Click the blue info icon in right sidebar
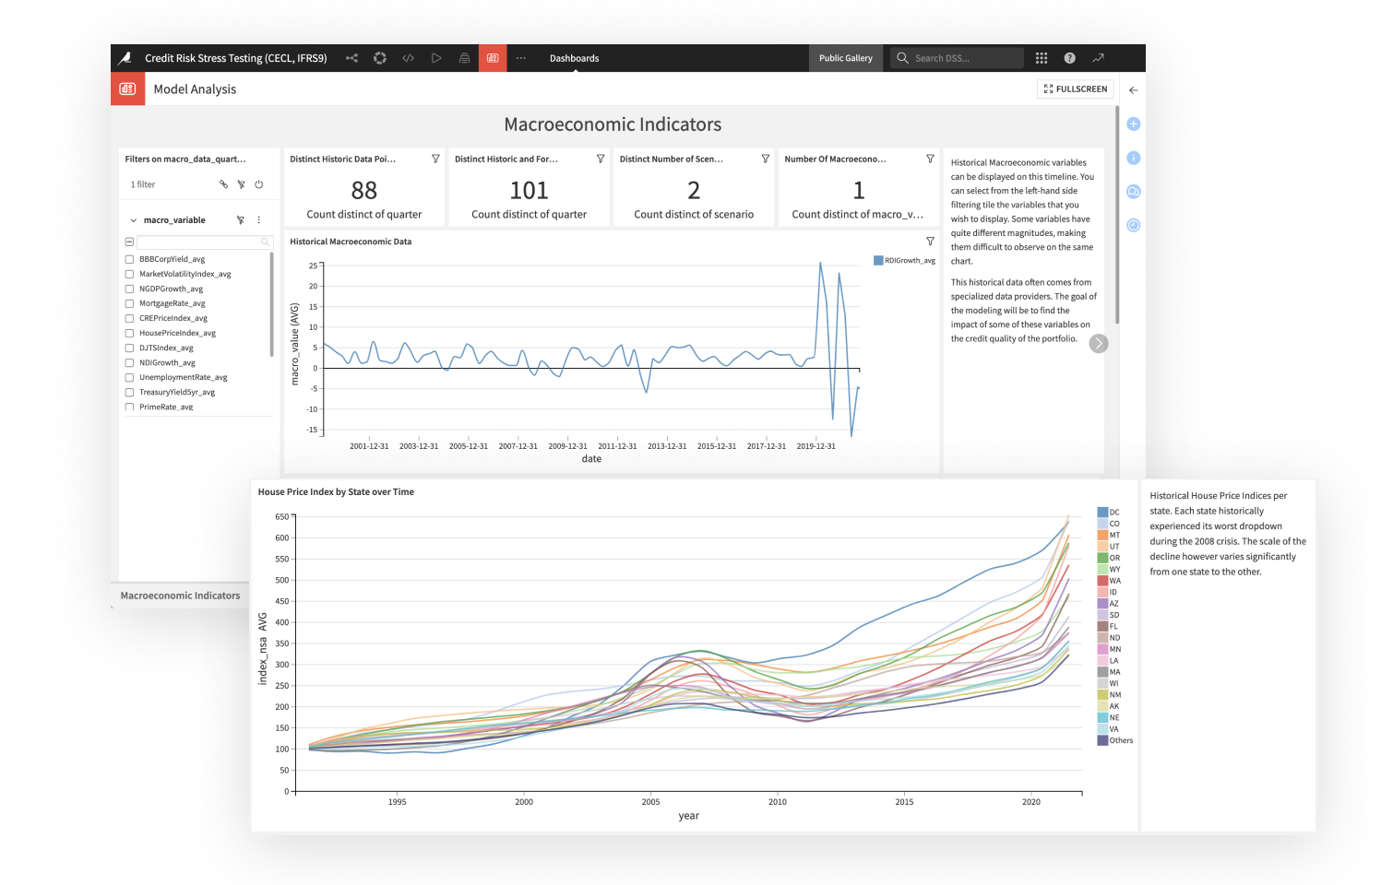 coord(1134,158)
